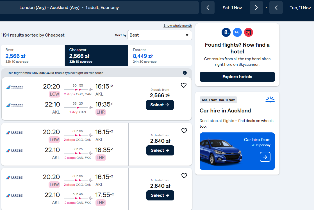Open the Show whole month link
Screen dimensions: 314x210
178,26
